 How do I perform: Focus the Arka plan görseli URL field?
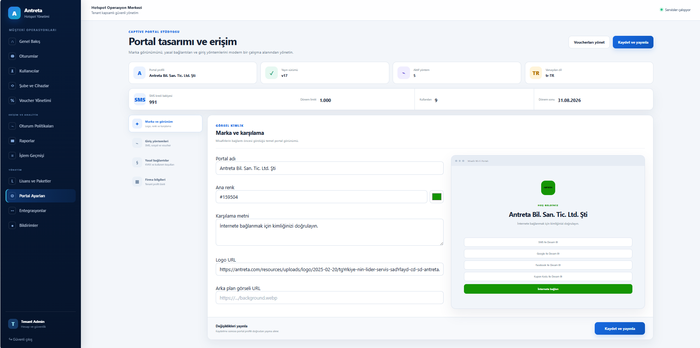pyautogui.click(x=329, y=298)
